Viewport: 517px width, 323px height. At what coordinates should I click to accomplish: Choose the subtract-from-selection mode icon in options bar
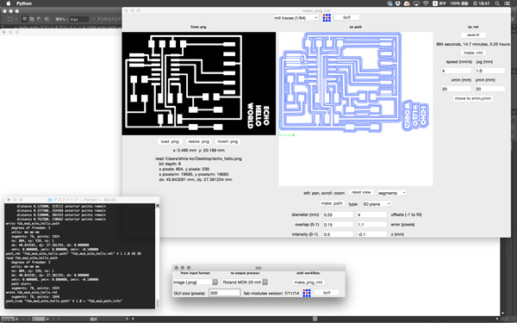point(40,19)
